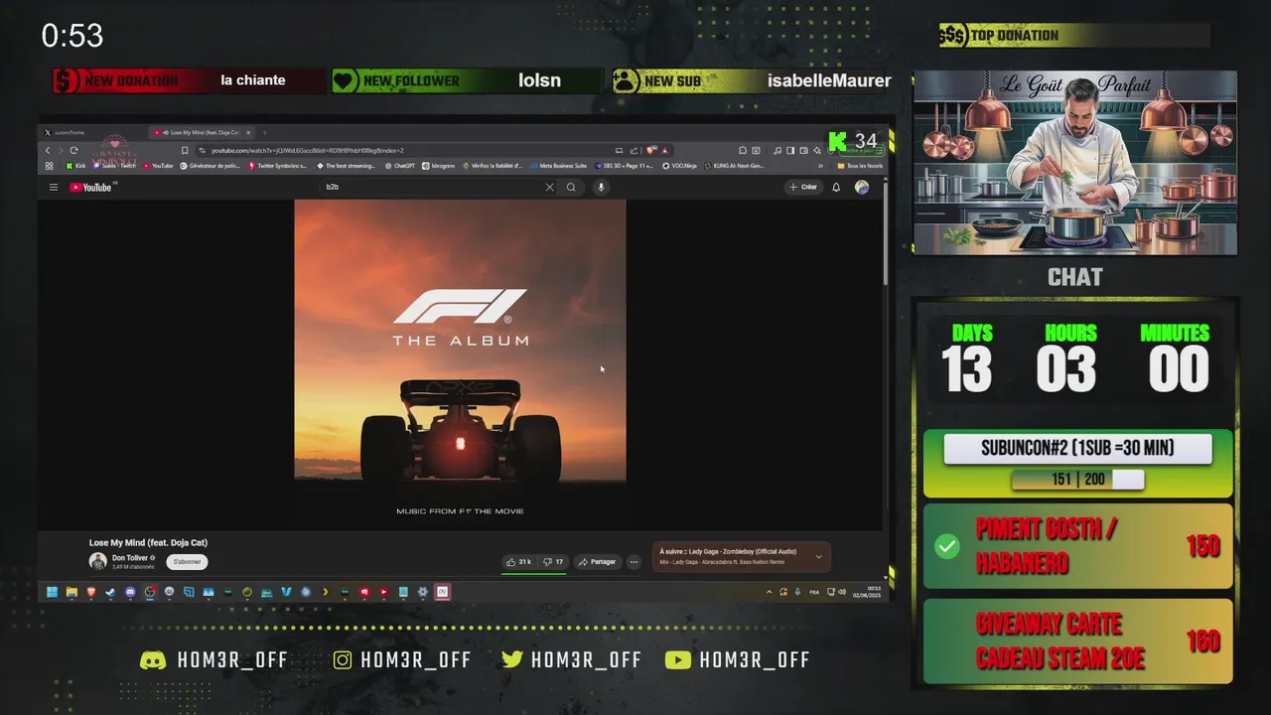1271x715 pixels.
Task: Click the YouTube search magnifier button
Action: 571,187
